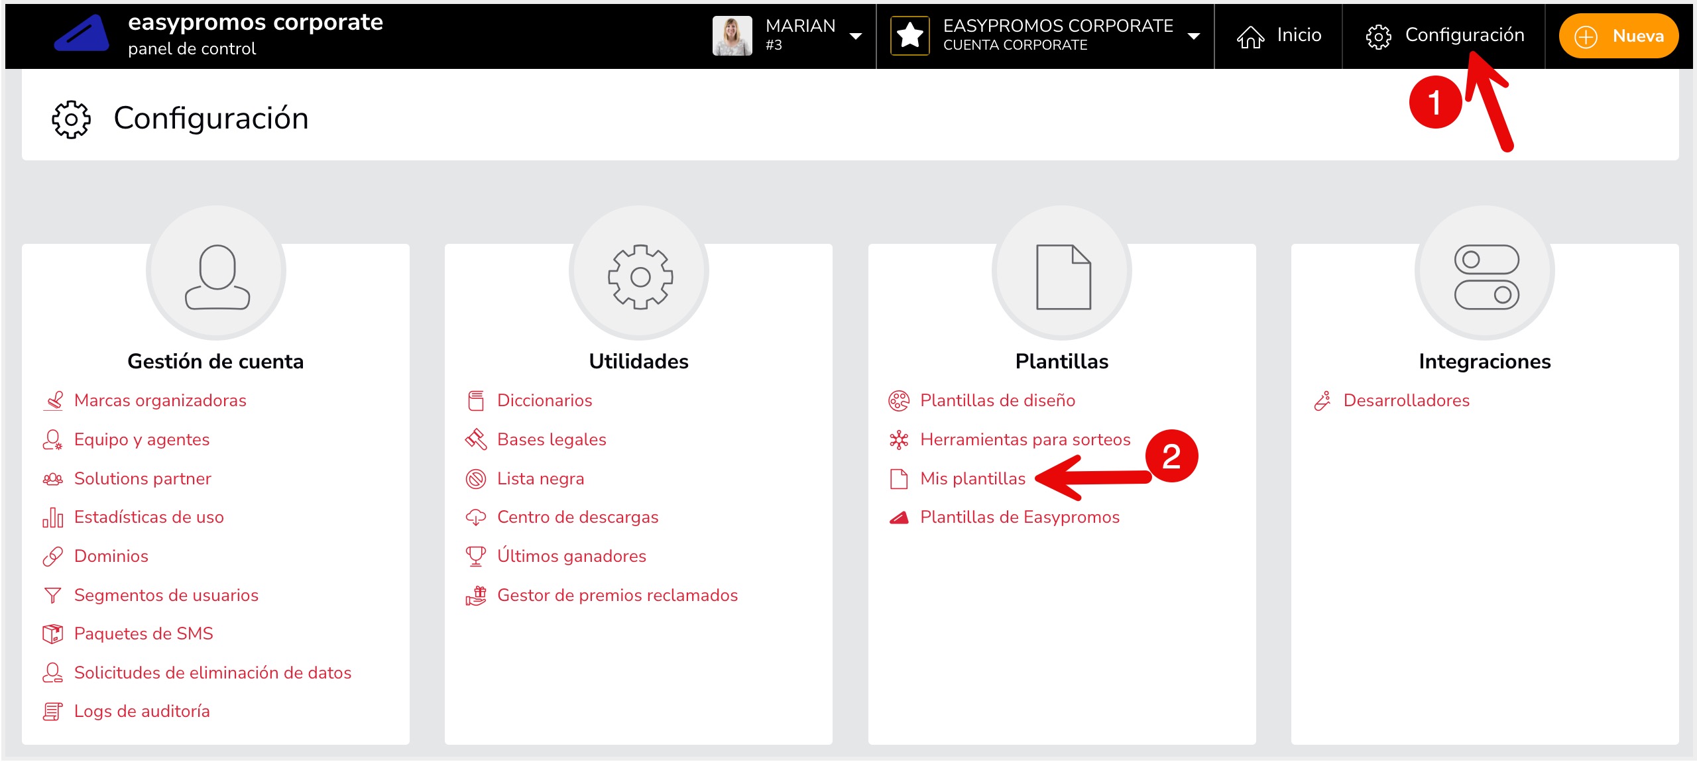Click the orange Nueva button
This screenshot has height=762, width=1697.
pyautogui.click(x=1619, y=36)
